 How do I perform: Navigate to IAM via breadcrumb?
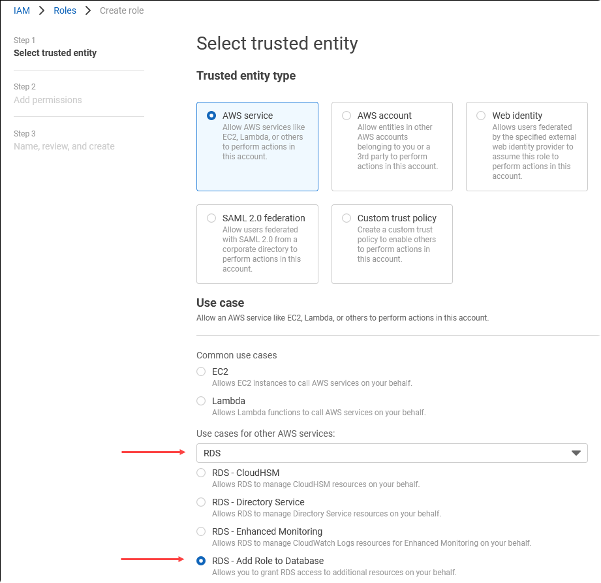click(22, 10)
